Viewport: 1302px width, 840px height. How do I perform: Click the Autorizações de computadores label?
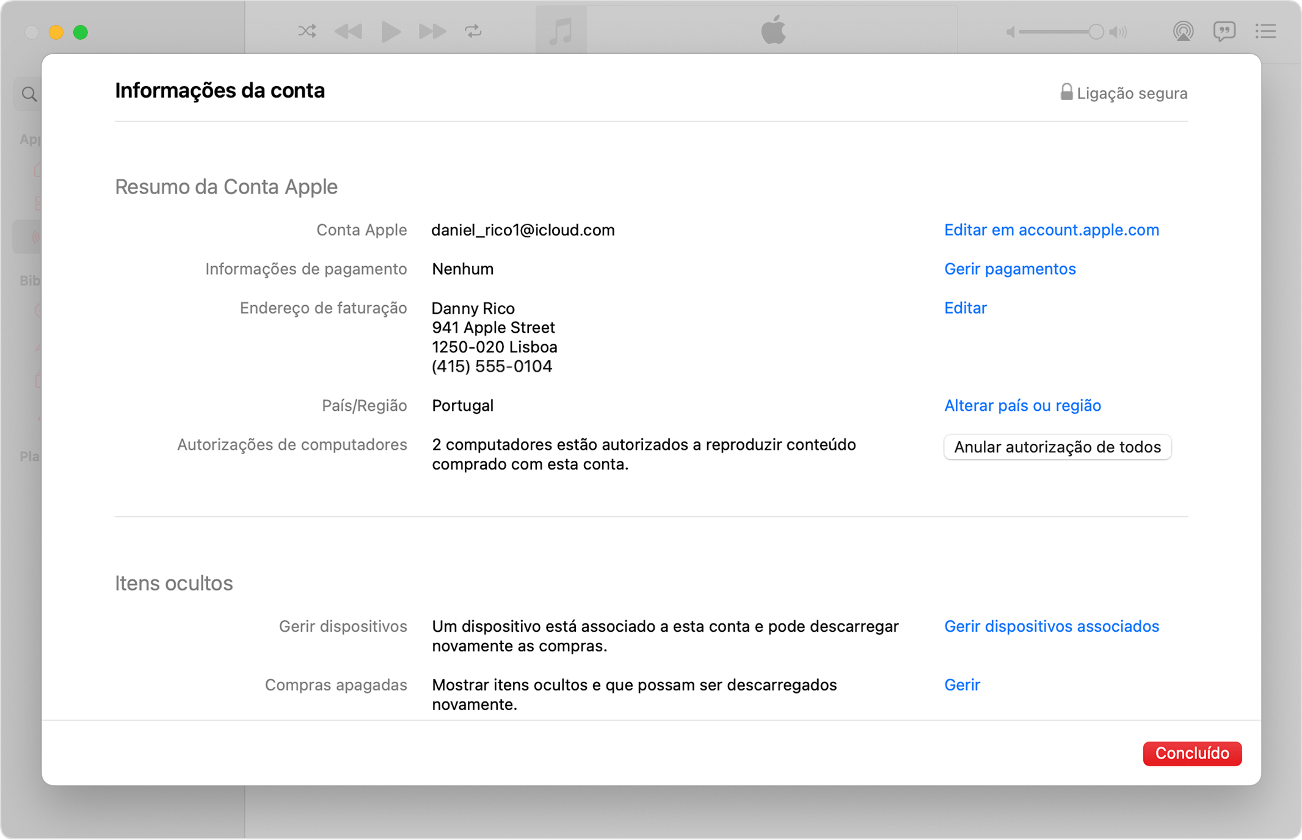pyautogui.click(x=292, y=445)
